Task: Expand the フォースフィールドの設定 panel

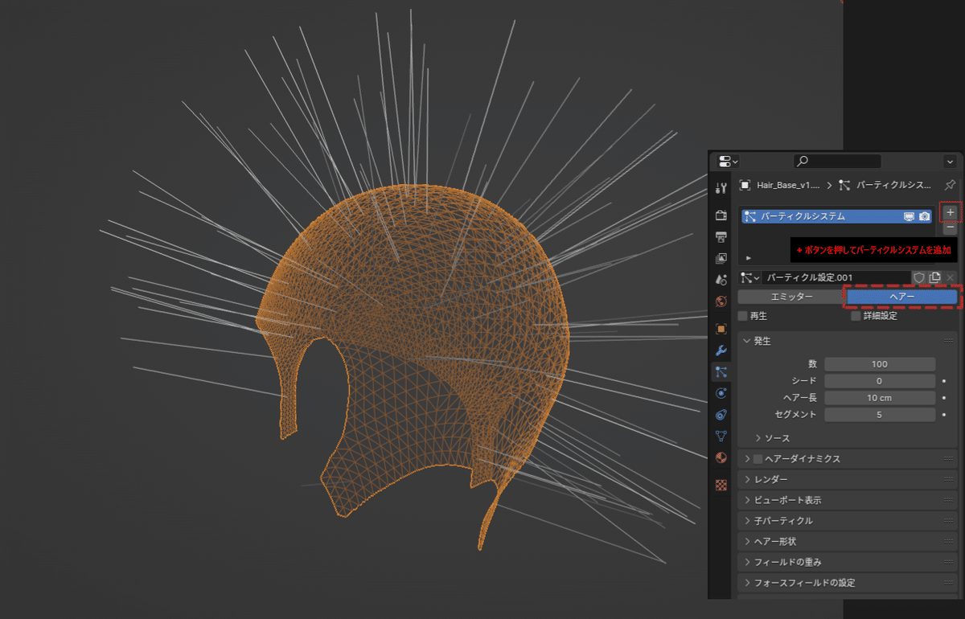Action: coord(746,583)
